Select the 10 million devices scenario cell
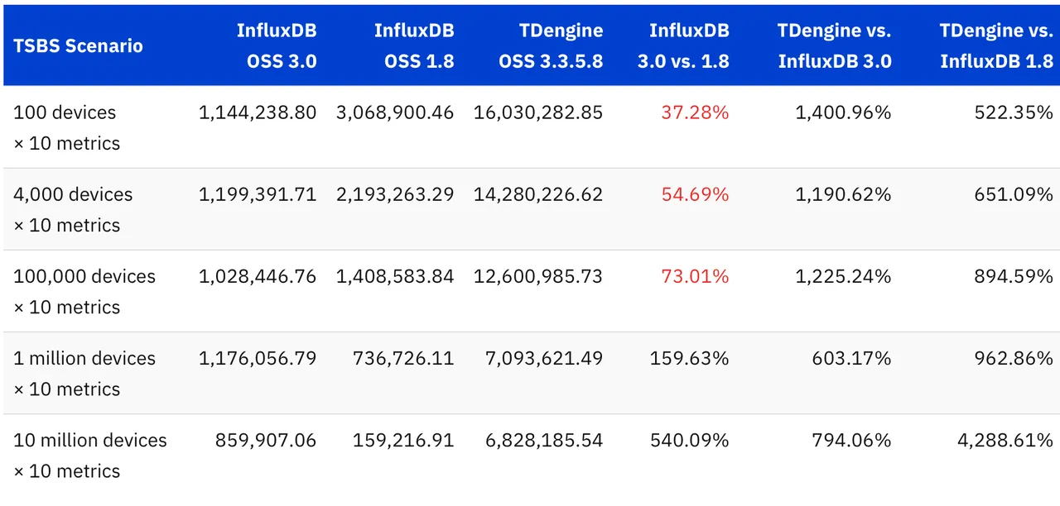The width and height of the screenshot is (1060, 506). [x=90, y=455]
